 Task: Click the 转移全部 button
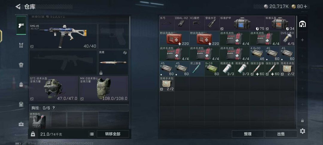113,134
